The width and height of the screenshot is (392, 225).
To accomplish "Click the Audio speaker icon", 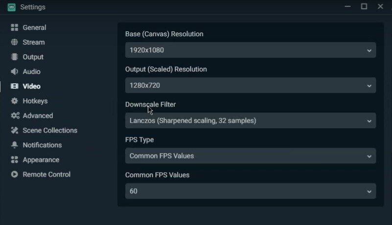I will coord(15,72).
